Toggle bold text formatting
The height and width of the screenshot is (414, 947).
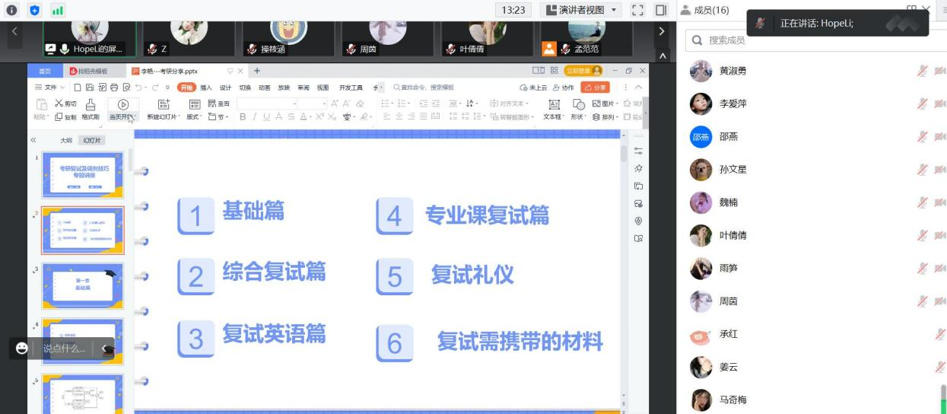coord(243,117)
